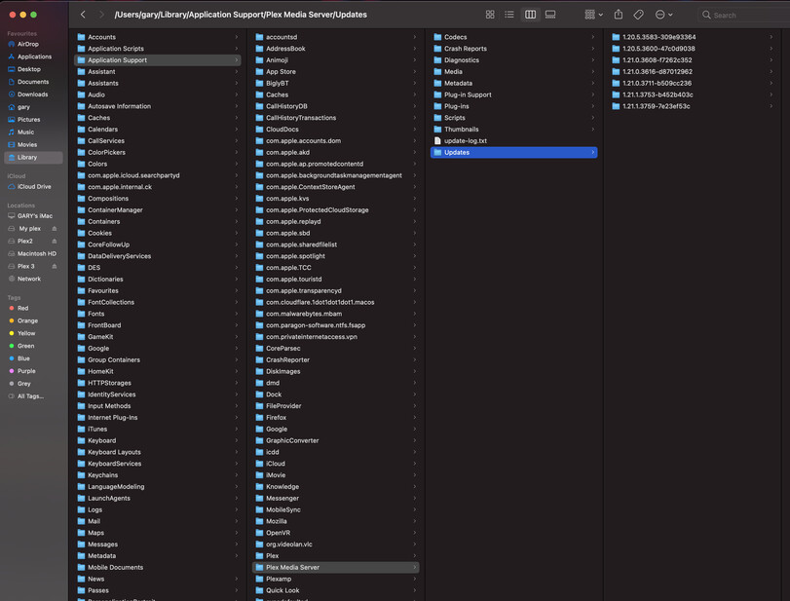Select the Plug-in Support folder
Image resolution: width=790 pixels, height=601 pixels.
tap(514, 94)
